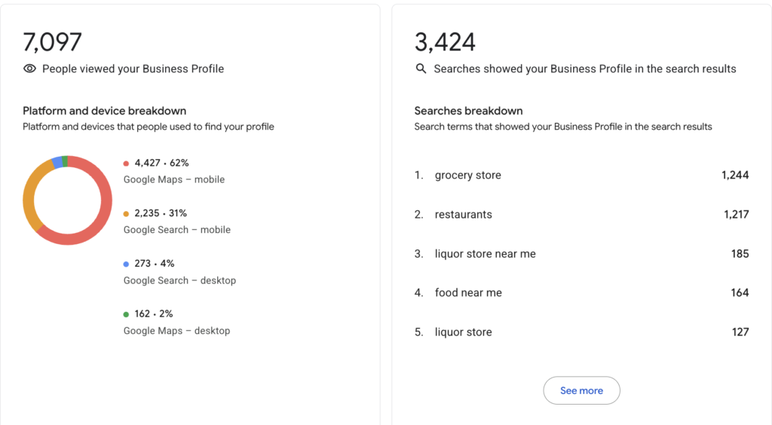Click the 7,097 profile views number

pos(52,42)
